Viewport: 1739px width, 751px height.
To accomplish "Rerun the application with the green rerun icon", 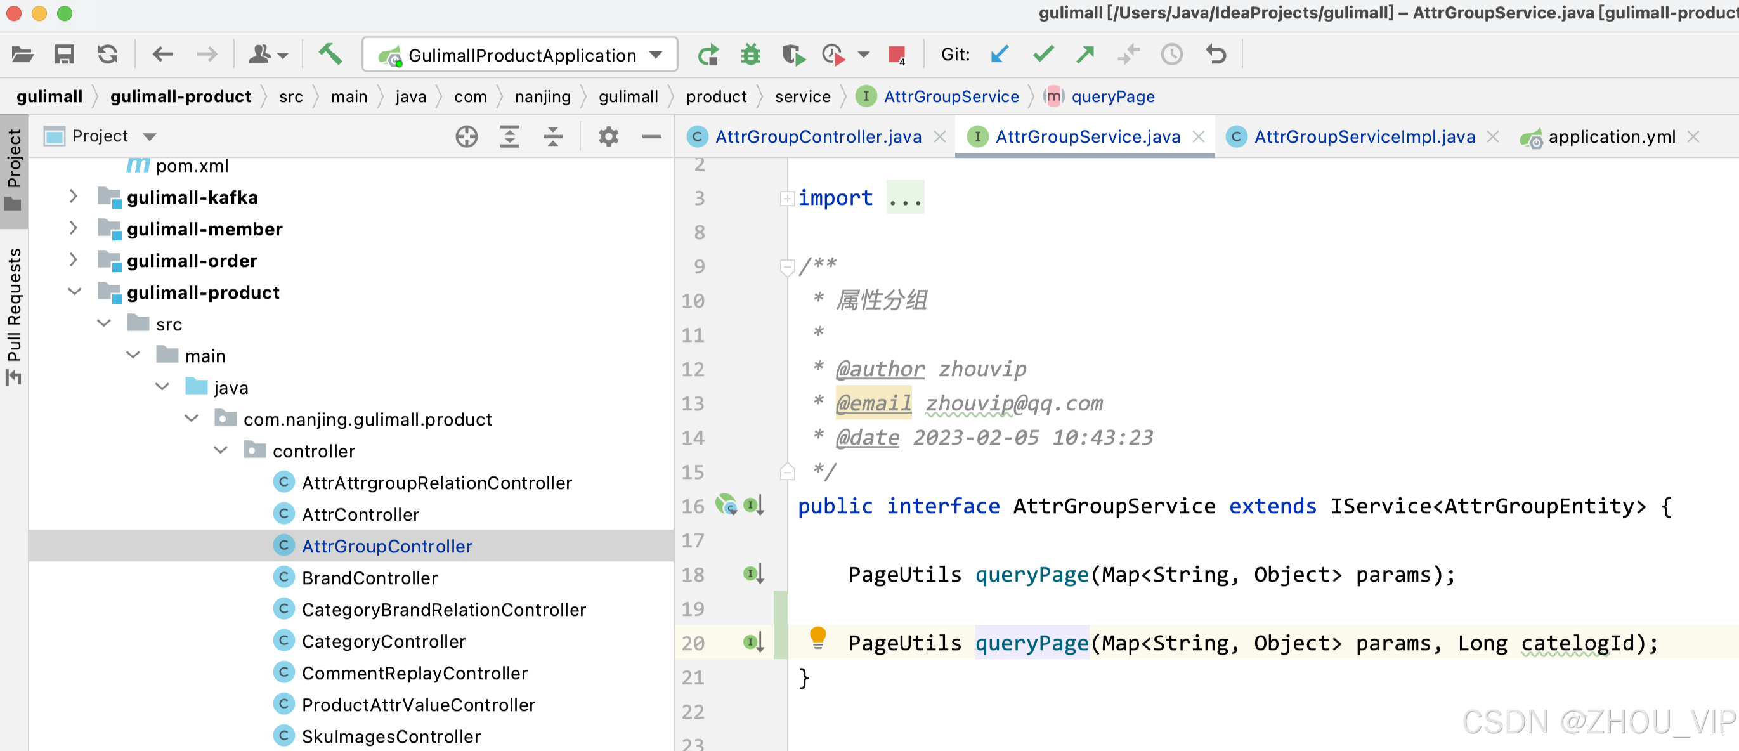I will (x=708, y=54).
